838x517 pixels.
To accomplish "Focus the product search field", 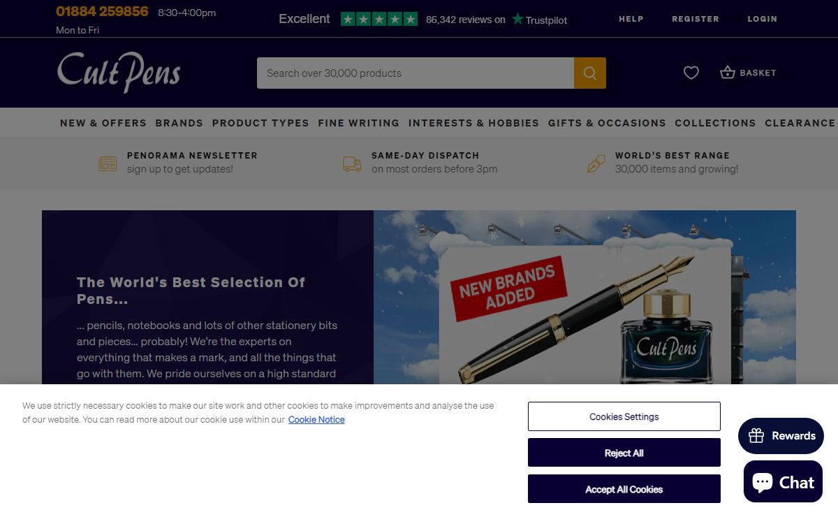I will click(x=416, y=73).
